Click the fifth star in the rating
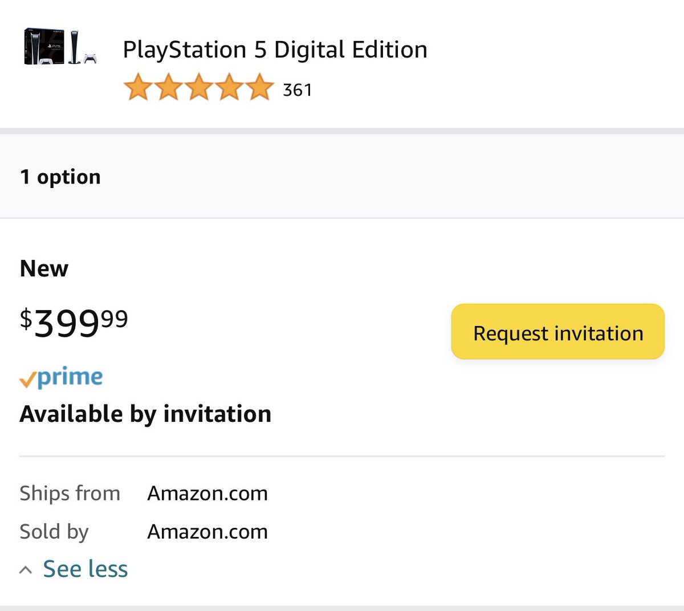The width and height of the screenshot is (684, 611). pyautogui.click(x=259, y=87)
